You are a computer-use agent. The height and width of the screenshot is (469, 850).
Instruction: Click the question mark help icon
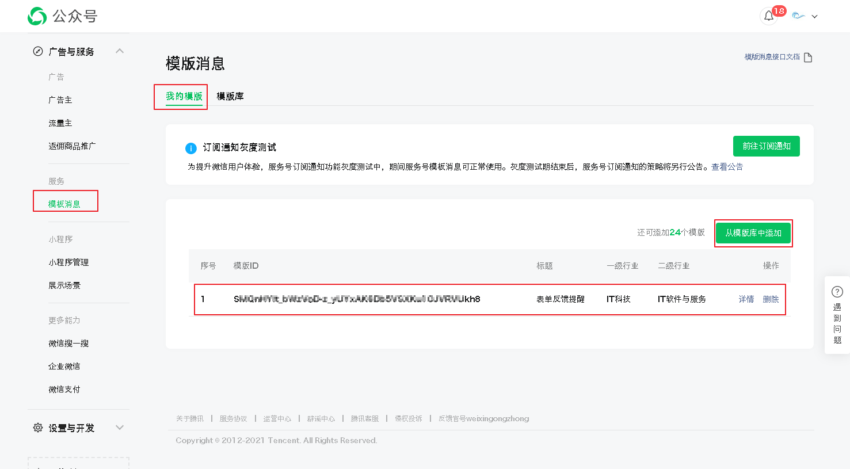(837, 292)
